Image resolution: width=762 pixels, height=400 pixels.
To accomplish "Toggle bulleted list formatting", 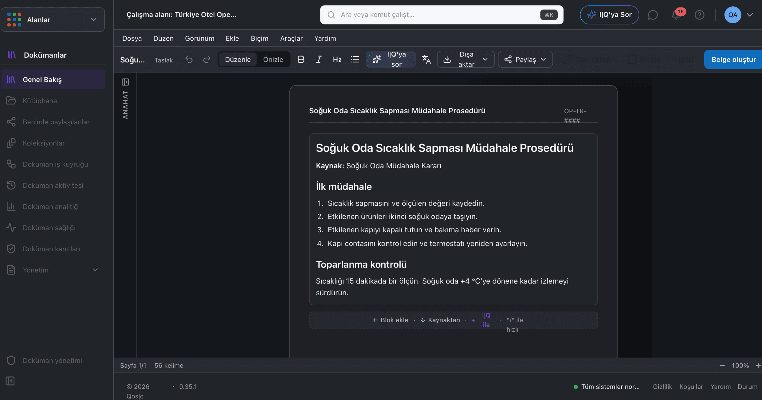I will (x=355, y=59).
